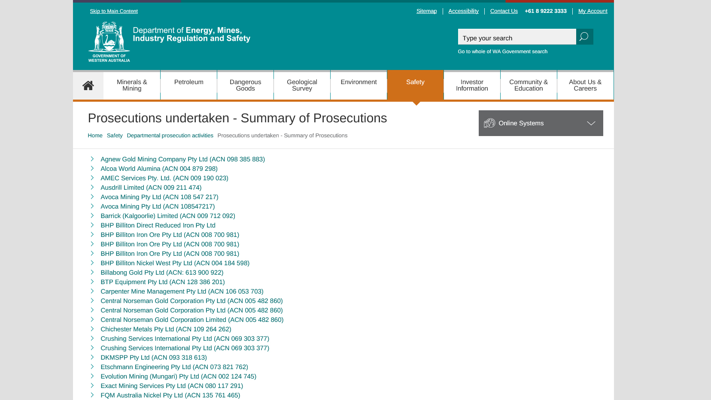Viewport: 711px width, 400px height.
Task: Open the Contact Us link
Action: (504, 11)
